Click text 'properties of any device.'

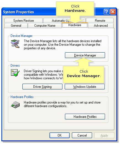pyautogui.click(x=40, y=48)
